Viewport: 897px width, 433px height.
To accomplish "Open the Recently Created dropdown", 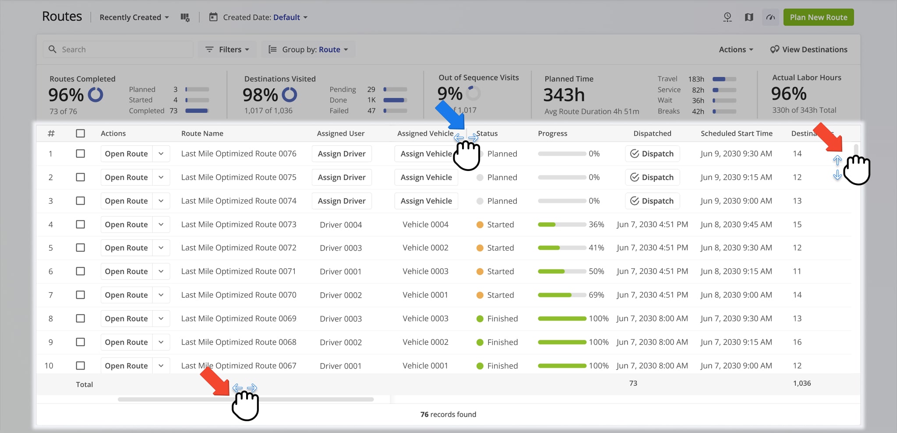I will [134, 17].
